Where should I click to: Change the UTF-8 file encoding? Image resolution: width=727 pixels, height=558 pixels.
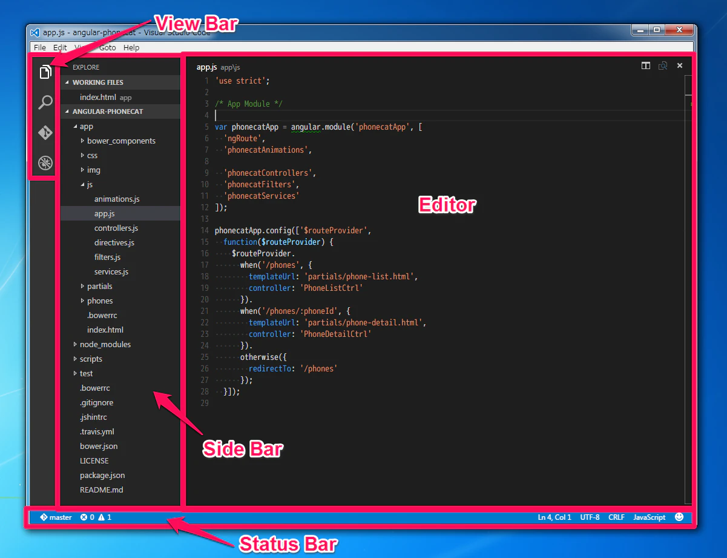590,517
